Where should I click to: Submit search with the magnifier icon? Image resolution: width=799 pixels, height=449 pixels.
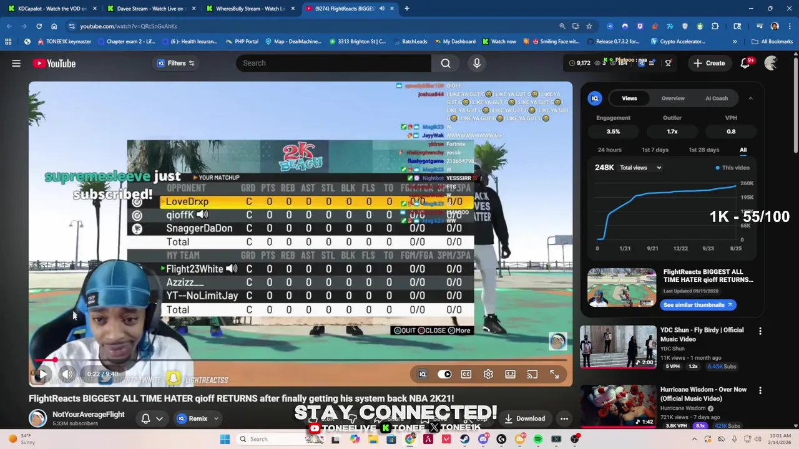click(446, 63)
